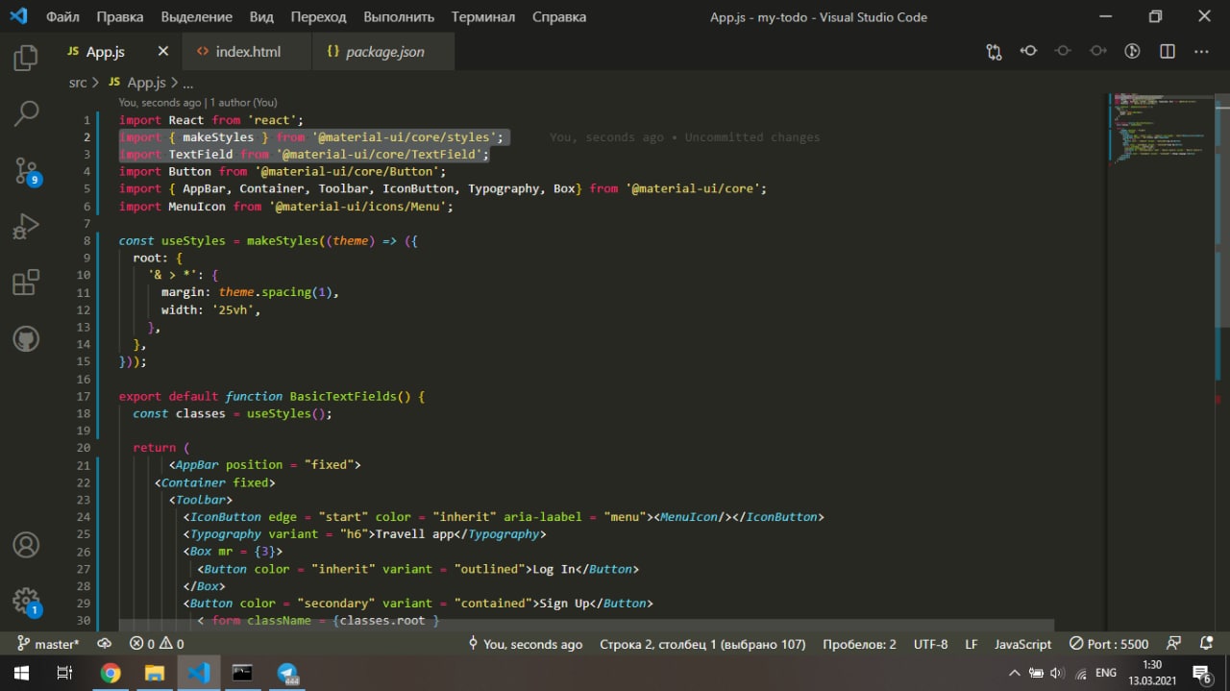The width and height of the screenshot is (1230, 691).
Task: Click the split editor right icon
Action: click(x=1167, y=52)
